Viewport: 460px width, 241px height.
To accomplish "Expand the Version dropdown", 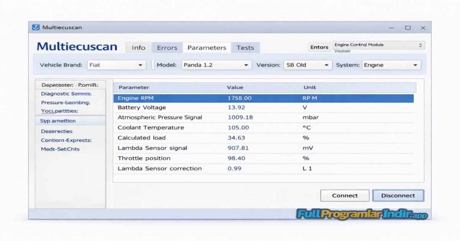I will click(307, 65).
